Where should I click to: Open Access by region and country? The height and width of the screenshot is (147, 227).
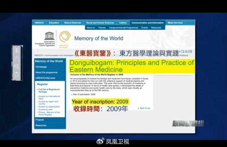point(48,102)
